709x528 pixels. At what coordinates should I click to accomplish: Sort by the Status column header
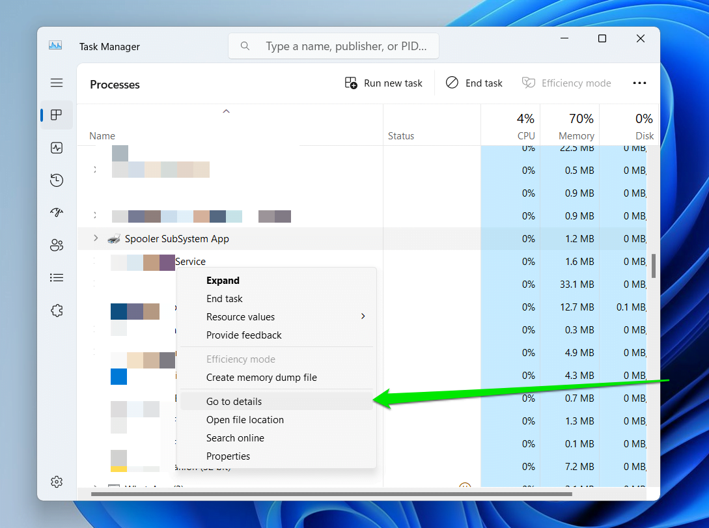401,135
